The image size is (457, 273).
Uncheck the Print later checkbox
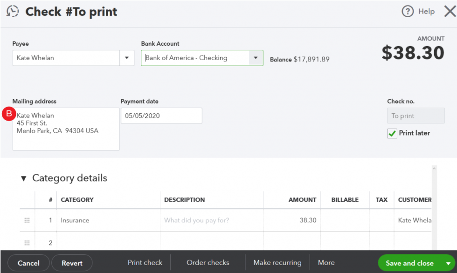[x=392, y=133]
